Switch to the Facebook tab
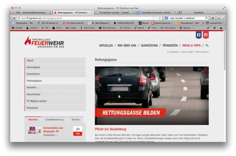 (x=198, y=12)
